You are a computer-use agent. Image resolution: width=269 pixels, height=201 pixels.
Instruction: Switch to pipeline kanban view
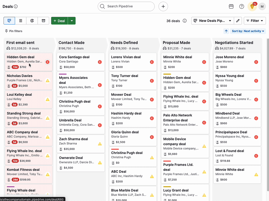[9, 21]
